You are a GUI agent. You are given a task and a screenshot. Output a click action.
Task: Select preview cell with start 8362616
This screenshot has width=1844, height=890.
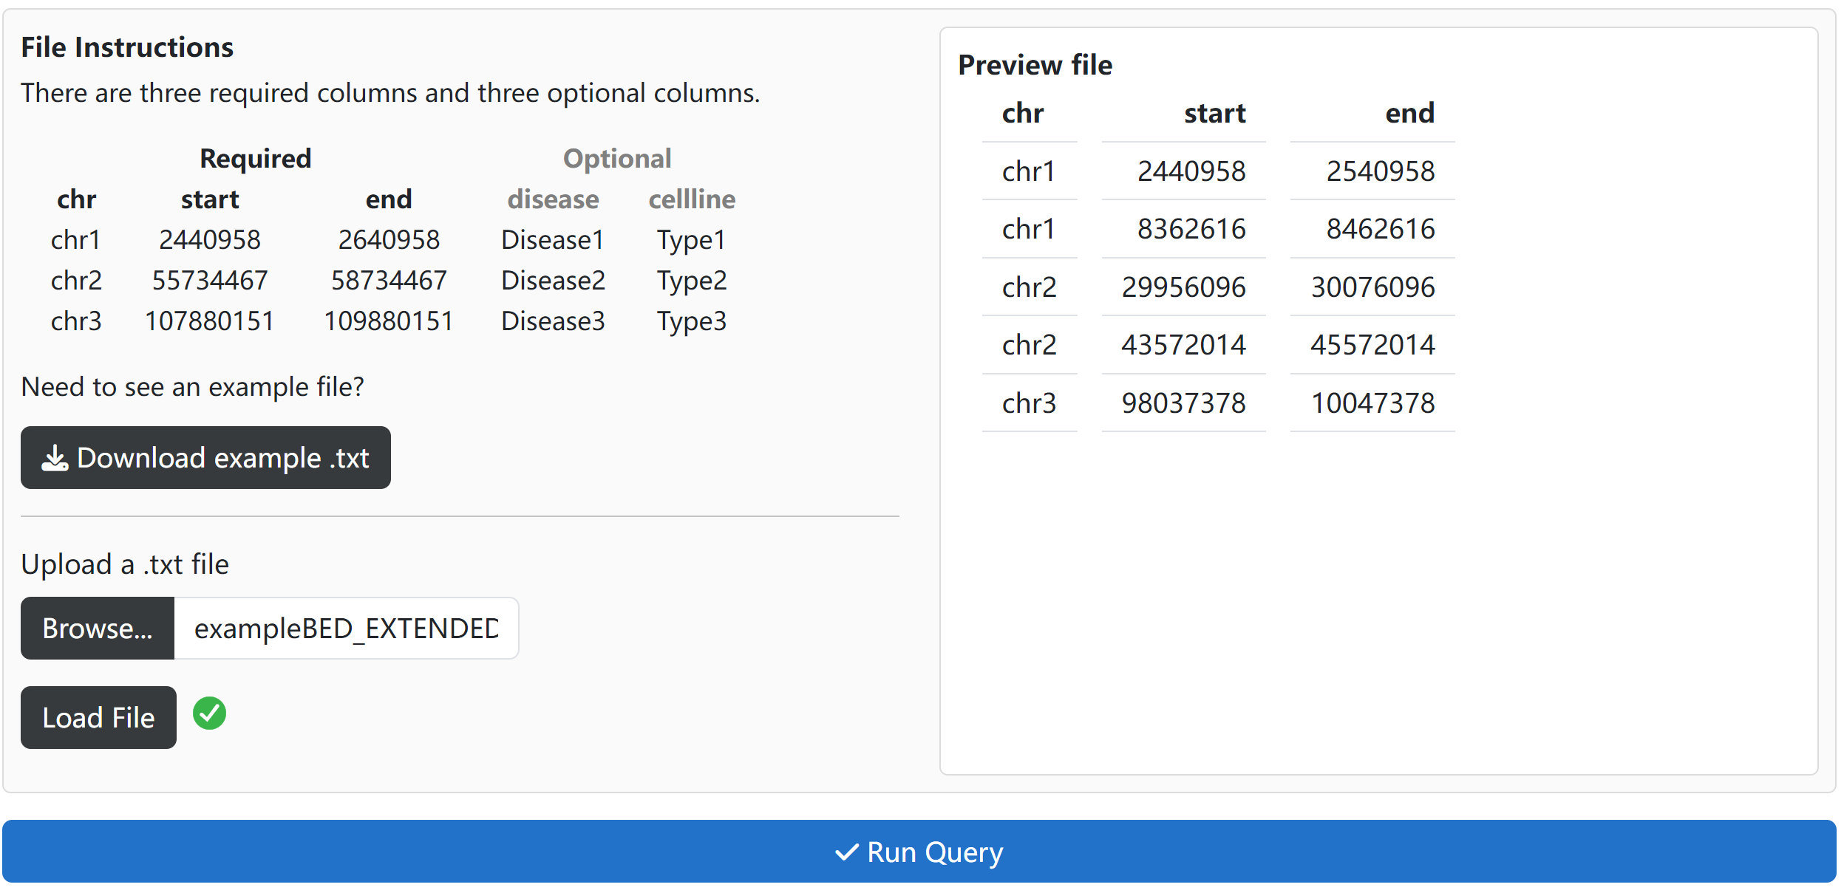1191,229
